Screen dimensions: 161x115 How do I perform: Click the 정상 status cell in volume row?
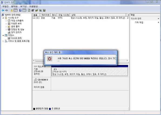(x=98, y=18)
